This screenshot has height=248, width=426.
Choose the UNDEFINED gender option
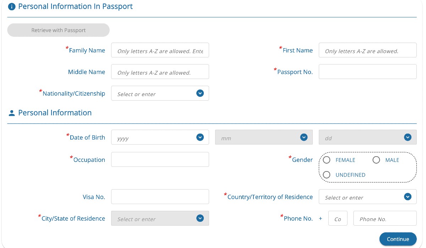click(327, 175)
